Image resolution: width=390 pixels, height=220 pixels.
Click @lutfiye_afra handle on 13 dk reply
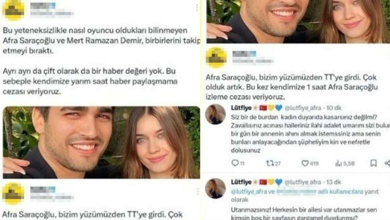[302, 182]
